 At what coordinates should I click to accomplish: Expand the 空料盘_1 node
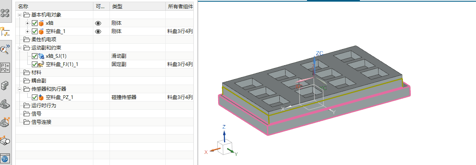click(x=28, y=31)
